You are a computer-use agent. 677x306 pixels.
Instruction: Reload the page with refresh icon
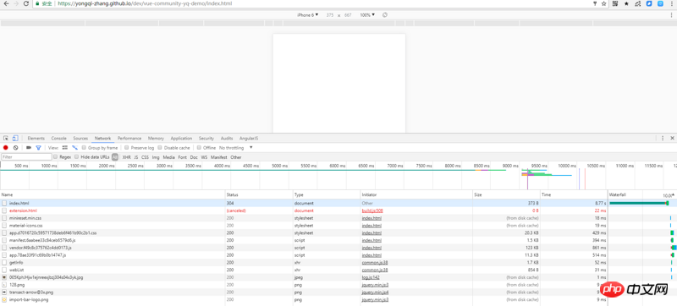[26, 3]
